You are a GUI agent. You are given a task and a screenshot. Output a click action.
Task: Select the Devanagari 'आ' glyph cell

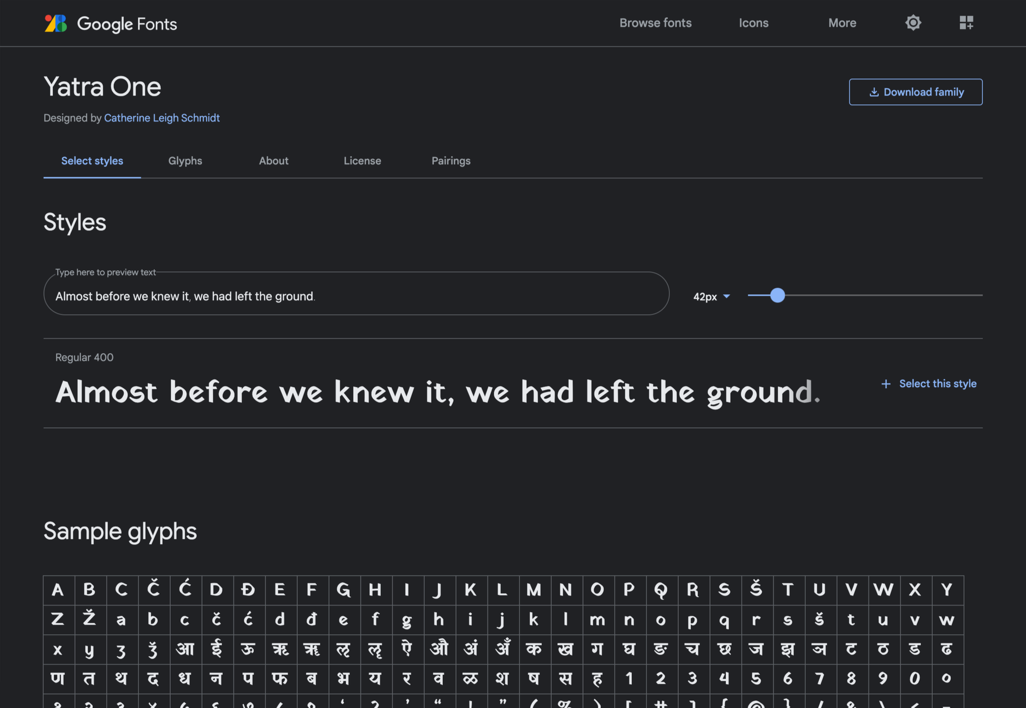pos(185,649)
